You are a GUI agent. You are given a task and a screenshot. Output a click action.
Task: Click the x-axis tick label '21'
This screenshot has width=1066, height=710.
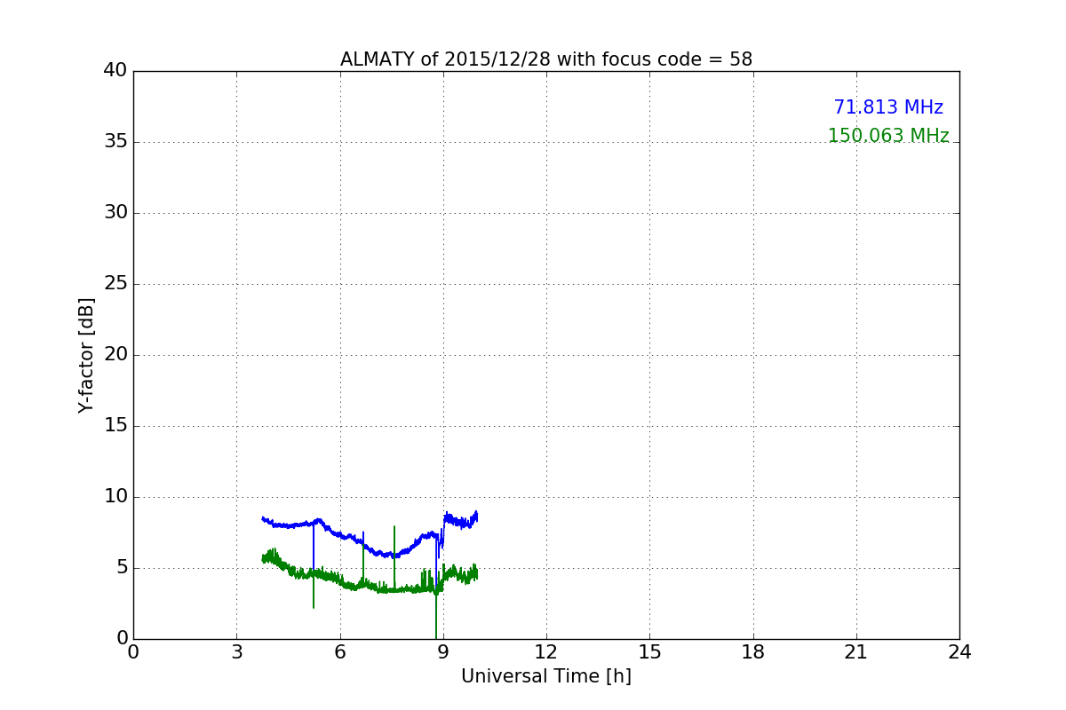pos(856,652)
